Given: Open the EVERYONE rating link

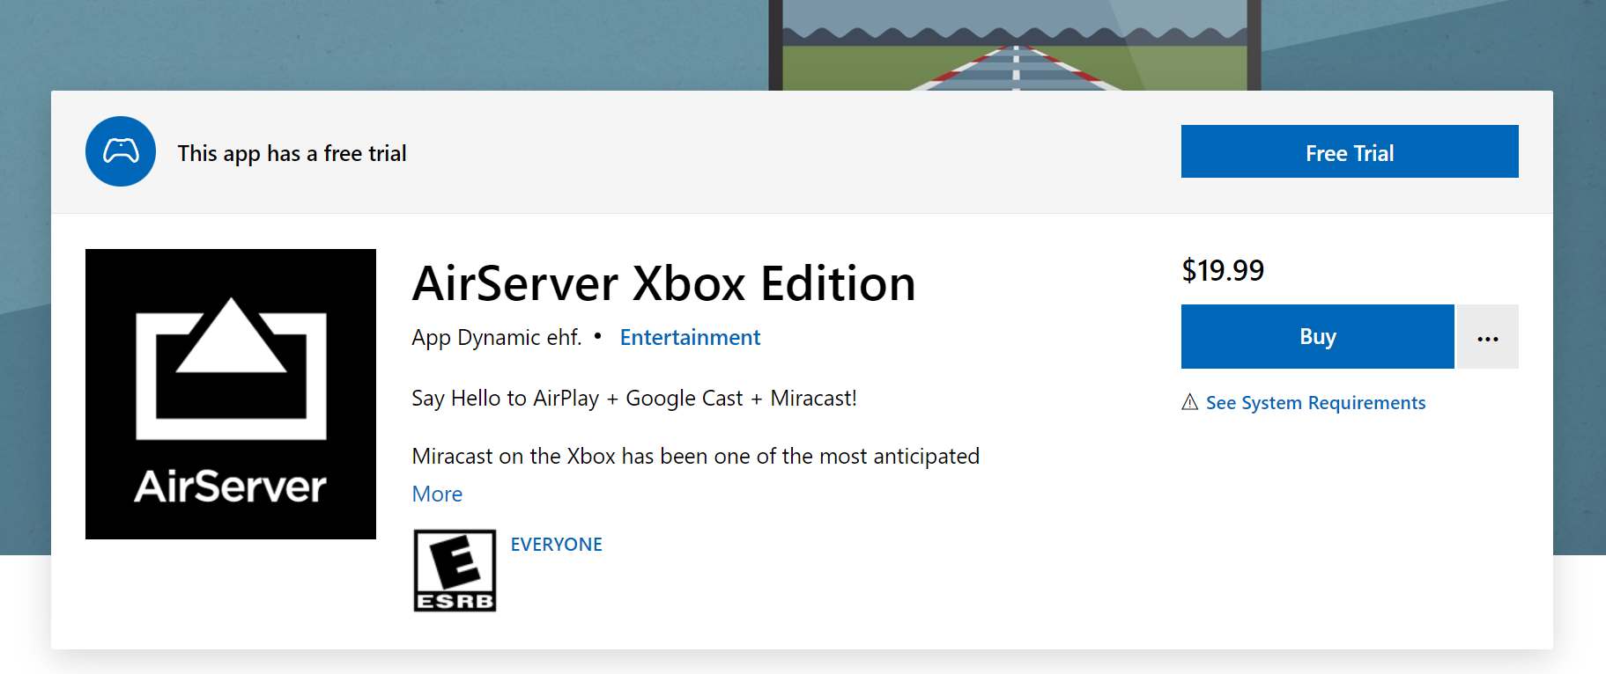Looking at the screenshot, I should [x=557, y=544].
